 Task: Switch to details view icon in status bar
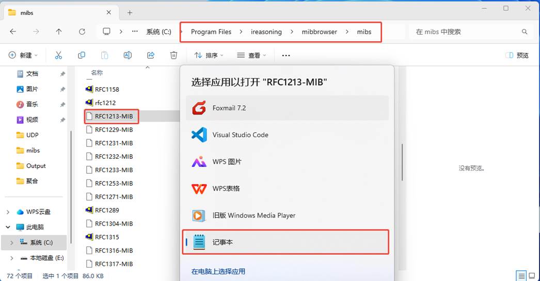point(522,275)
